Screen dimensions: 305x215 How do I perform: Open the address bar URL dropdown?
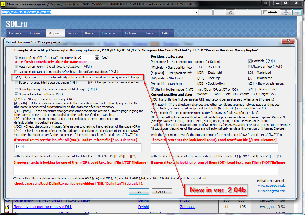pyautogui.click(x=196, y=12)
